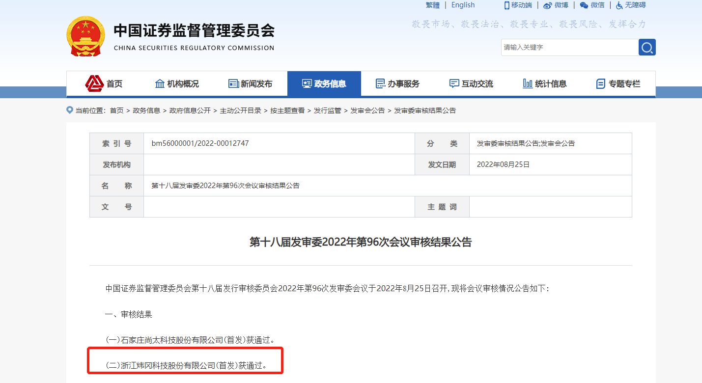The height and width of the screenshot is (383, 702).
Task: Click 首页 in the breadcrumb trail
Action: (117, 110)
